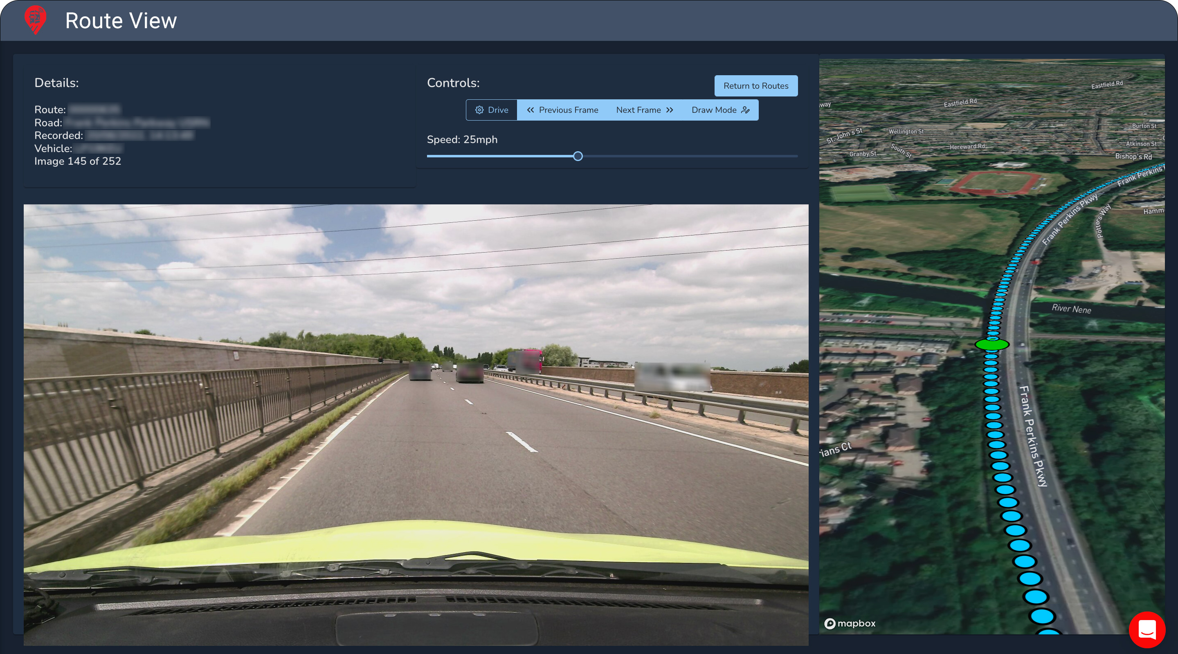Open the chat support bubble
The image size is (1178, 654).
(1148, 631)
